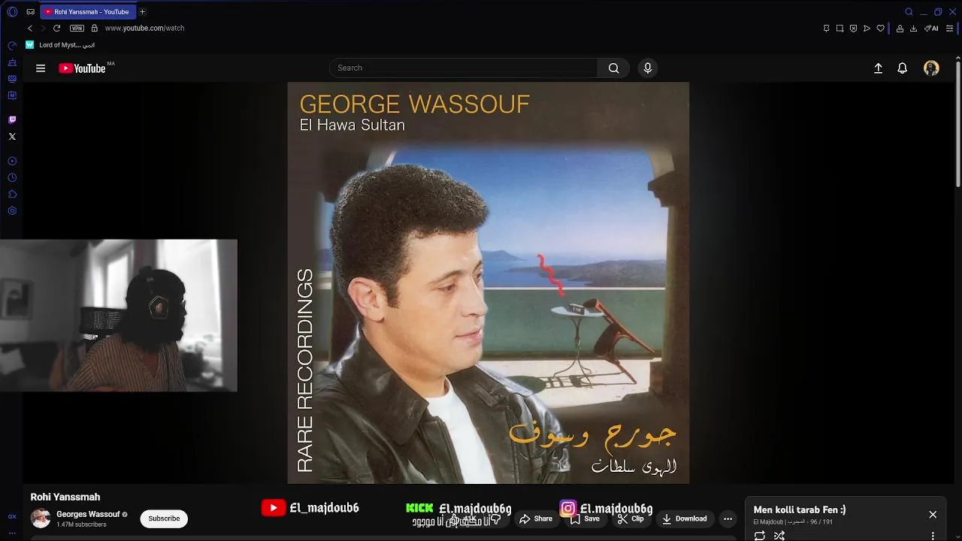This screenshot has height=541, width=962.
Task: Toggle the VPN badge in address bar
Action: pyautogui.click(x=77, y=28)
